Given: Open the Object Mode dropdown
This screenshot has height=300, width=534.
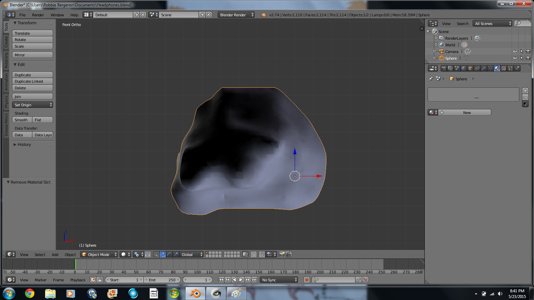Looking at the screenshot, I should [x=99, y=254].
